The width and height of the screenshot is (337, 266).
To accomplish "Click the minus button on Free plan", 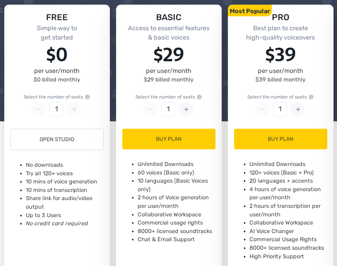I will 38,109.
